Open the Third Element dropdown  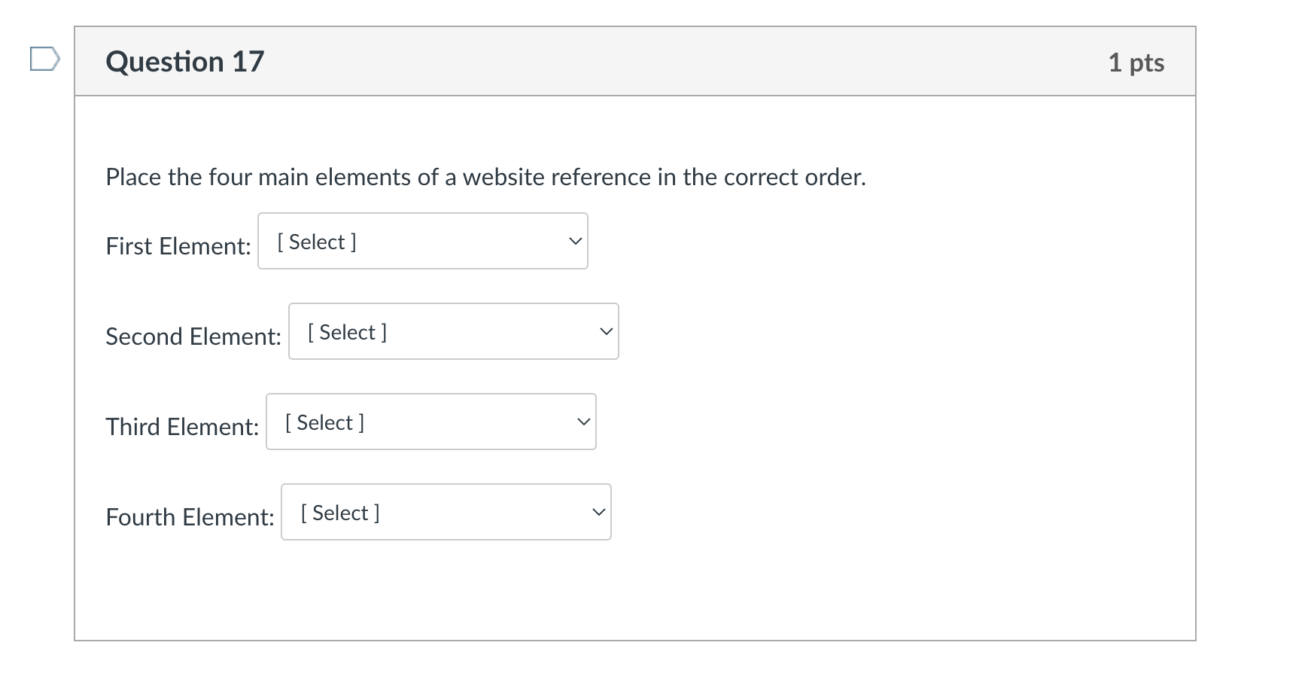click(x=431, y=422)
